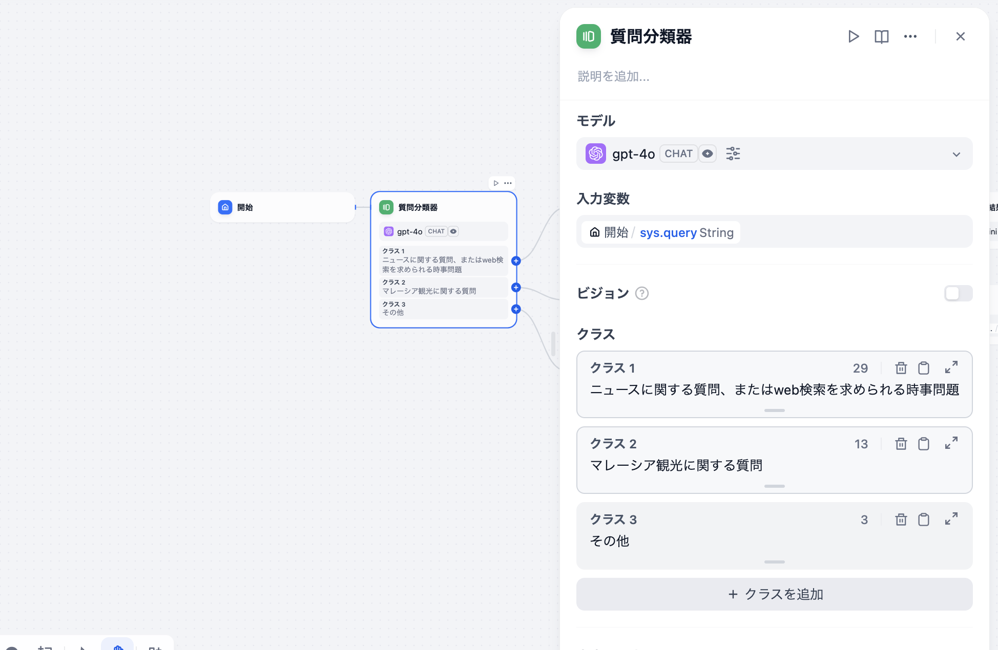
Task: Copy クラス 2 text with the clipboard icon
Action: click(x=924, y=444)
